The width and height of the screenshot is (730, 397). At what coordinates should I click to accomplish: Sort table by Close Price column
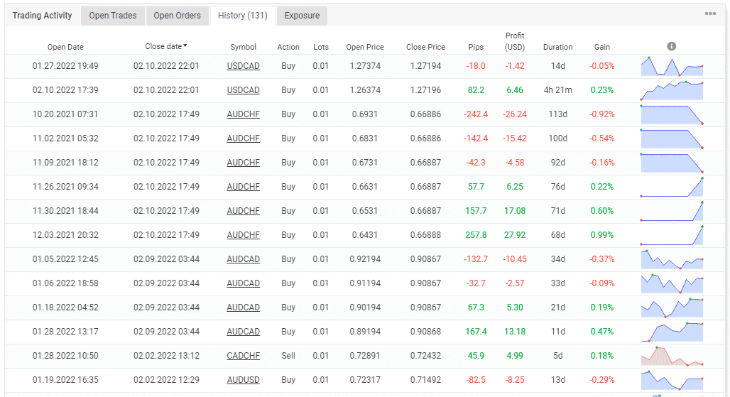pos(425,47)
